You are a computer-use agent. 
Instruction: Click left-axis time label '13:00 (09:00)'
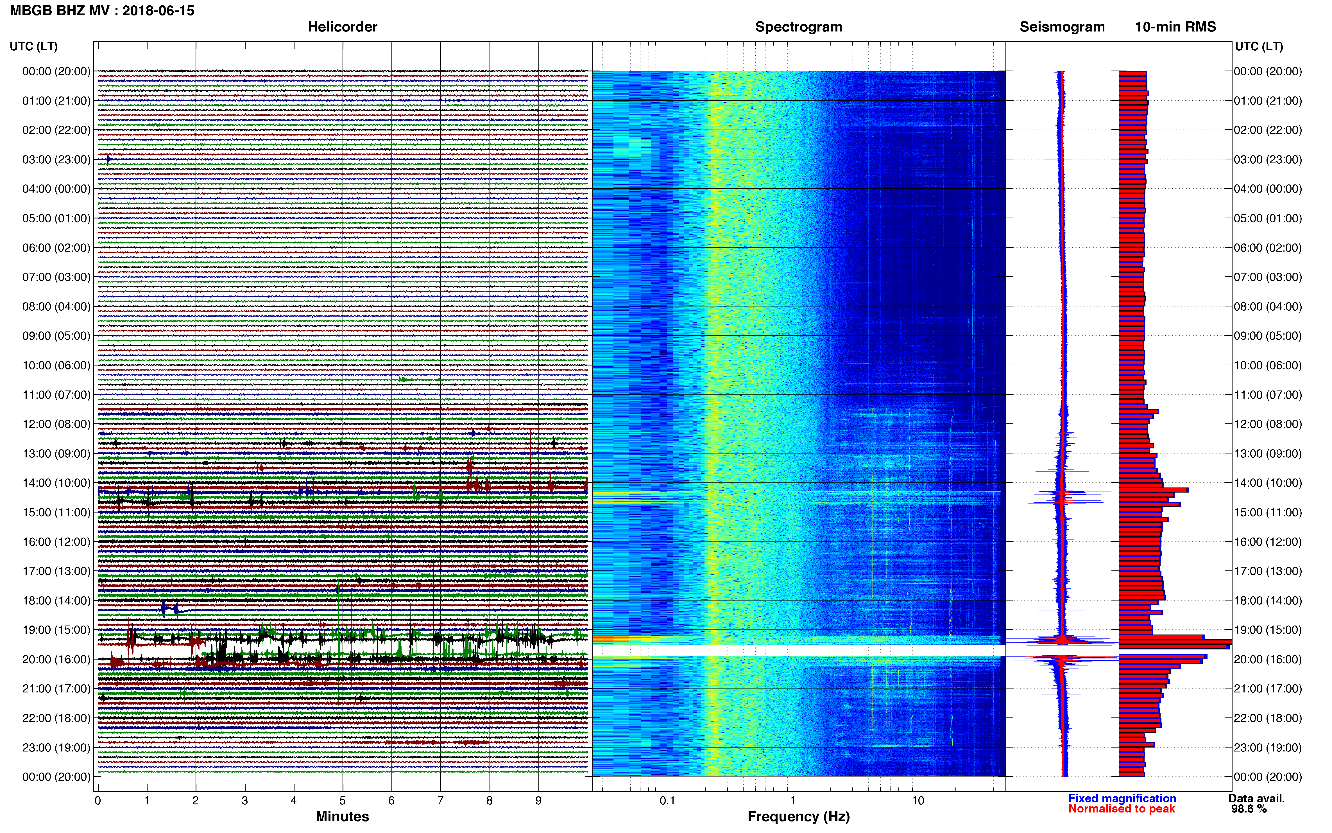[x=56, y=453]
